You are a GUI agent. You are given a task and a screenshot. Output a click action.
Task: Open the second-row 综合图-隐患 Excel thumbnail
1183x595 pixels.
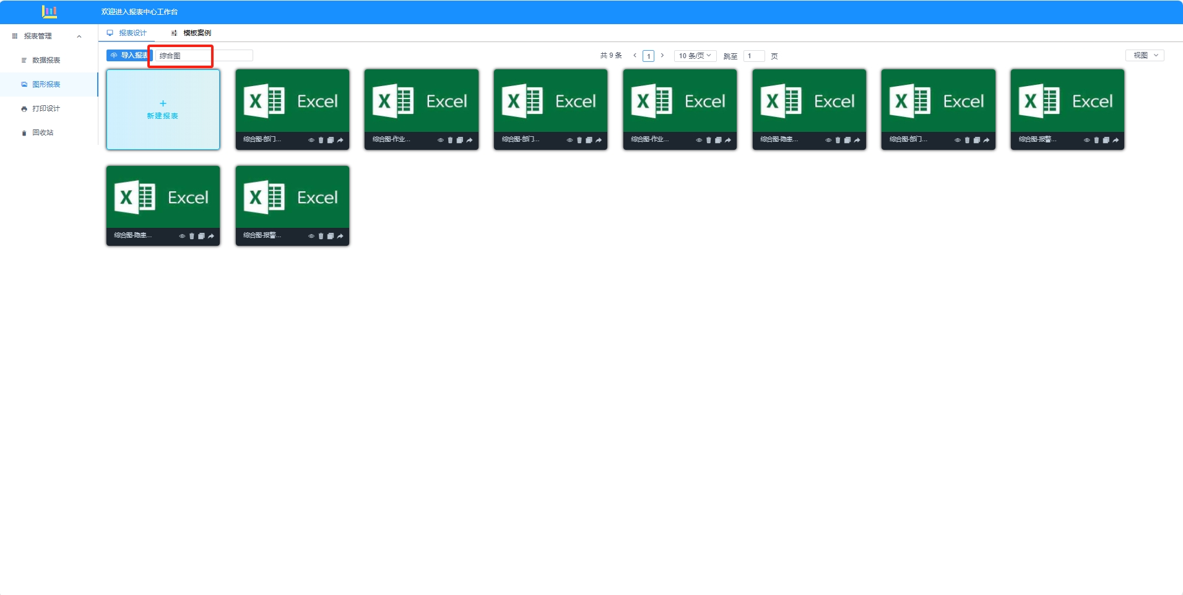(163, 196)
